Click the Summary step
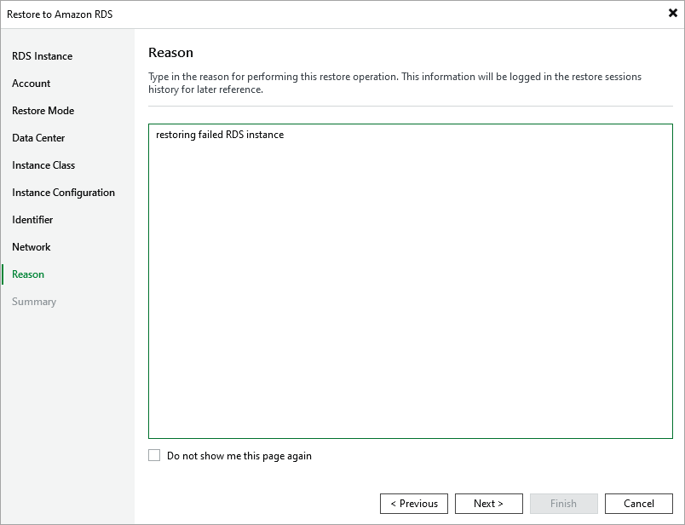 click(x=34, y=302)
